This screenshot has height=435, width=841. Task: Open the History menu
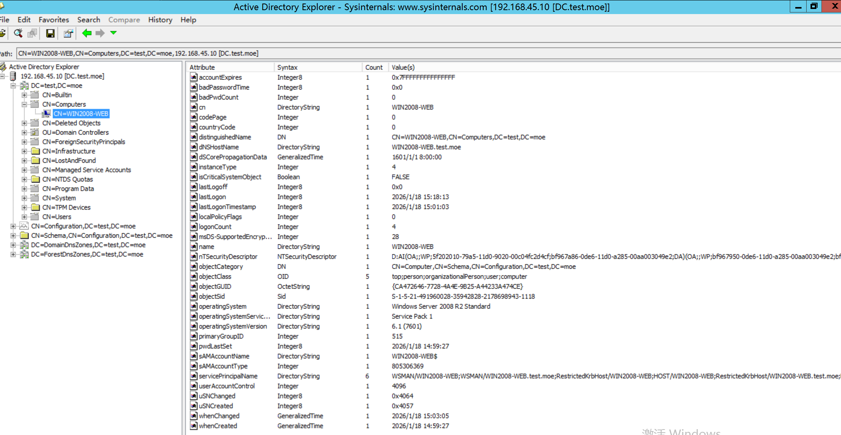click(160, 20)
